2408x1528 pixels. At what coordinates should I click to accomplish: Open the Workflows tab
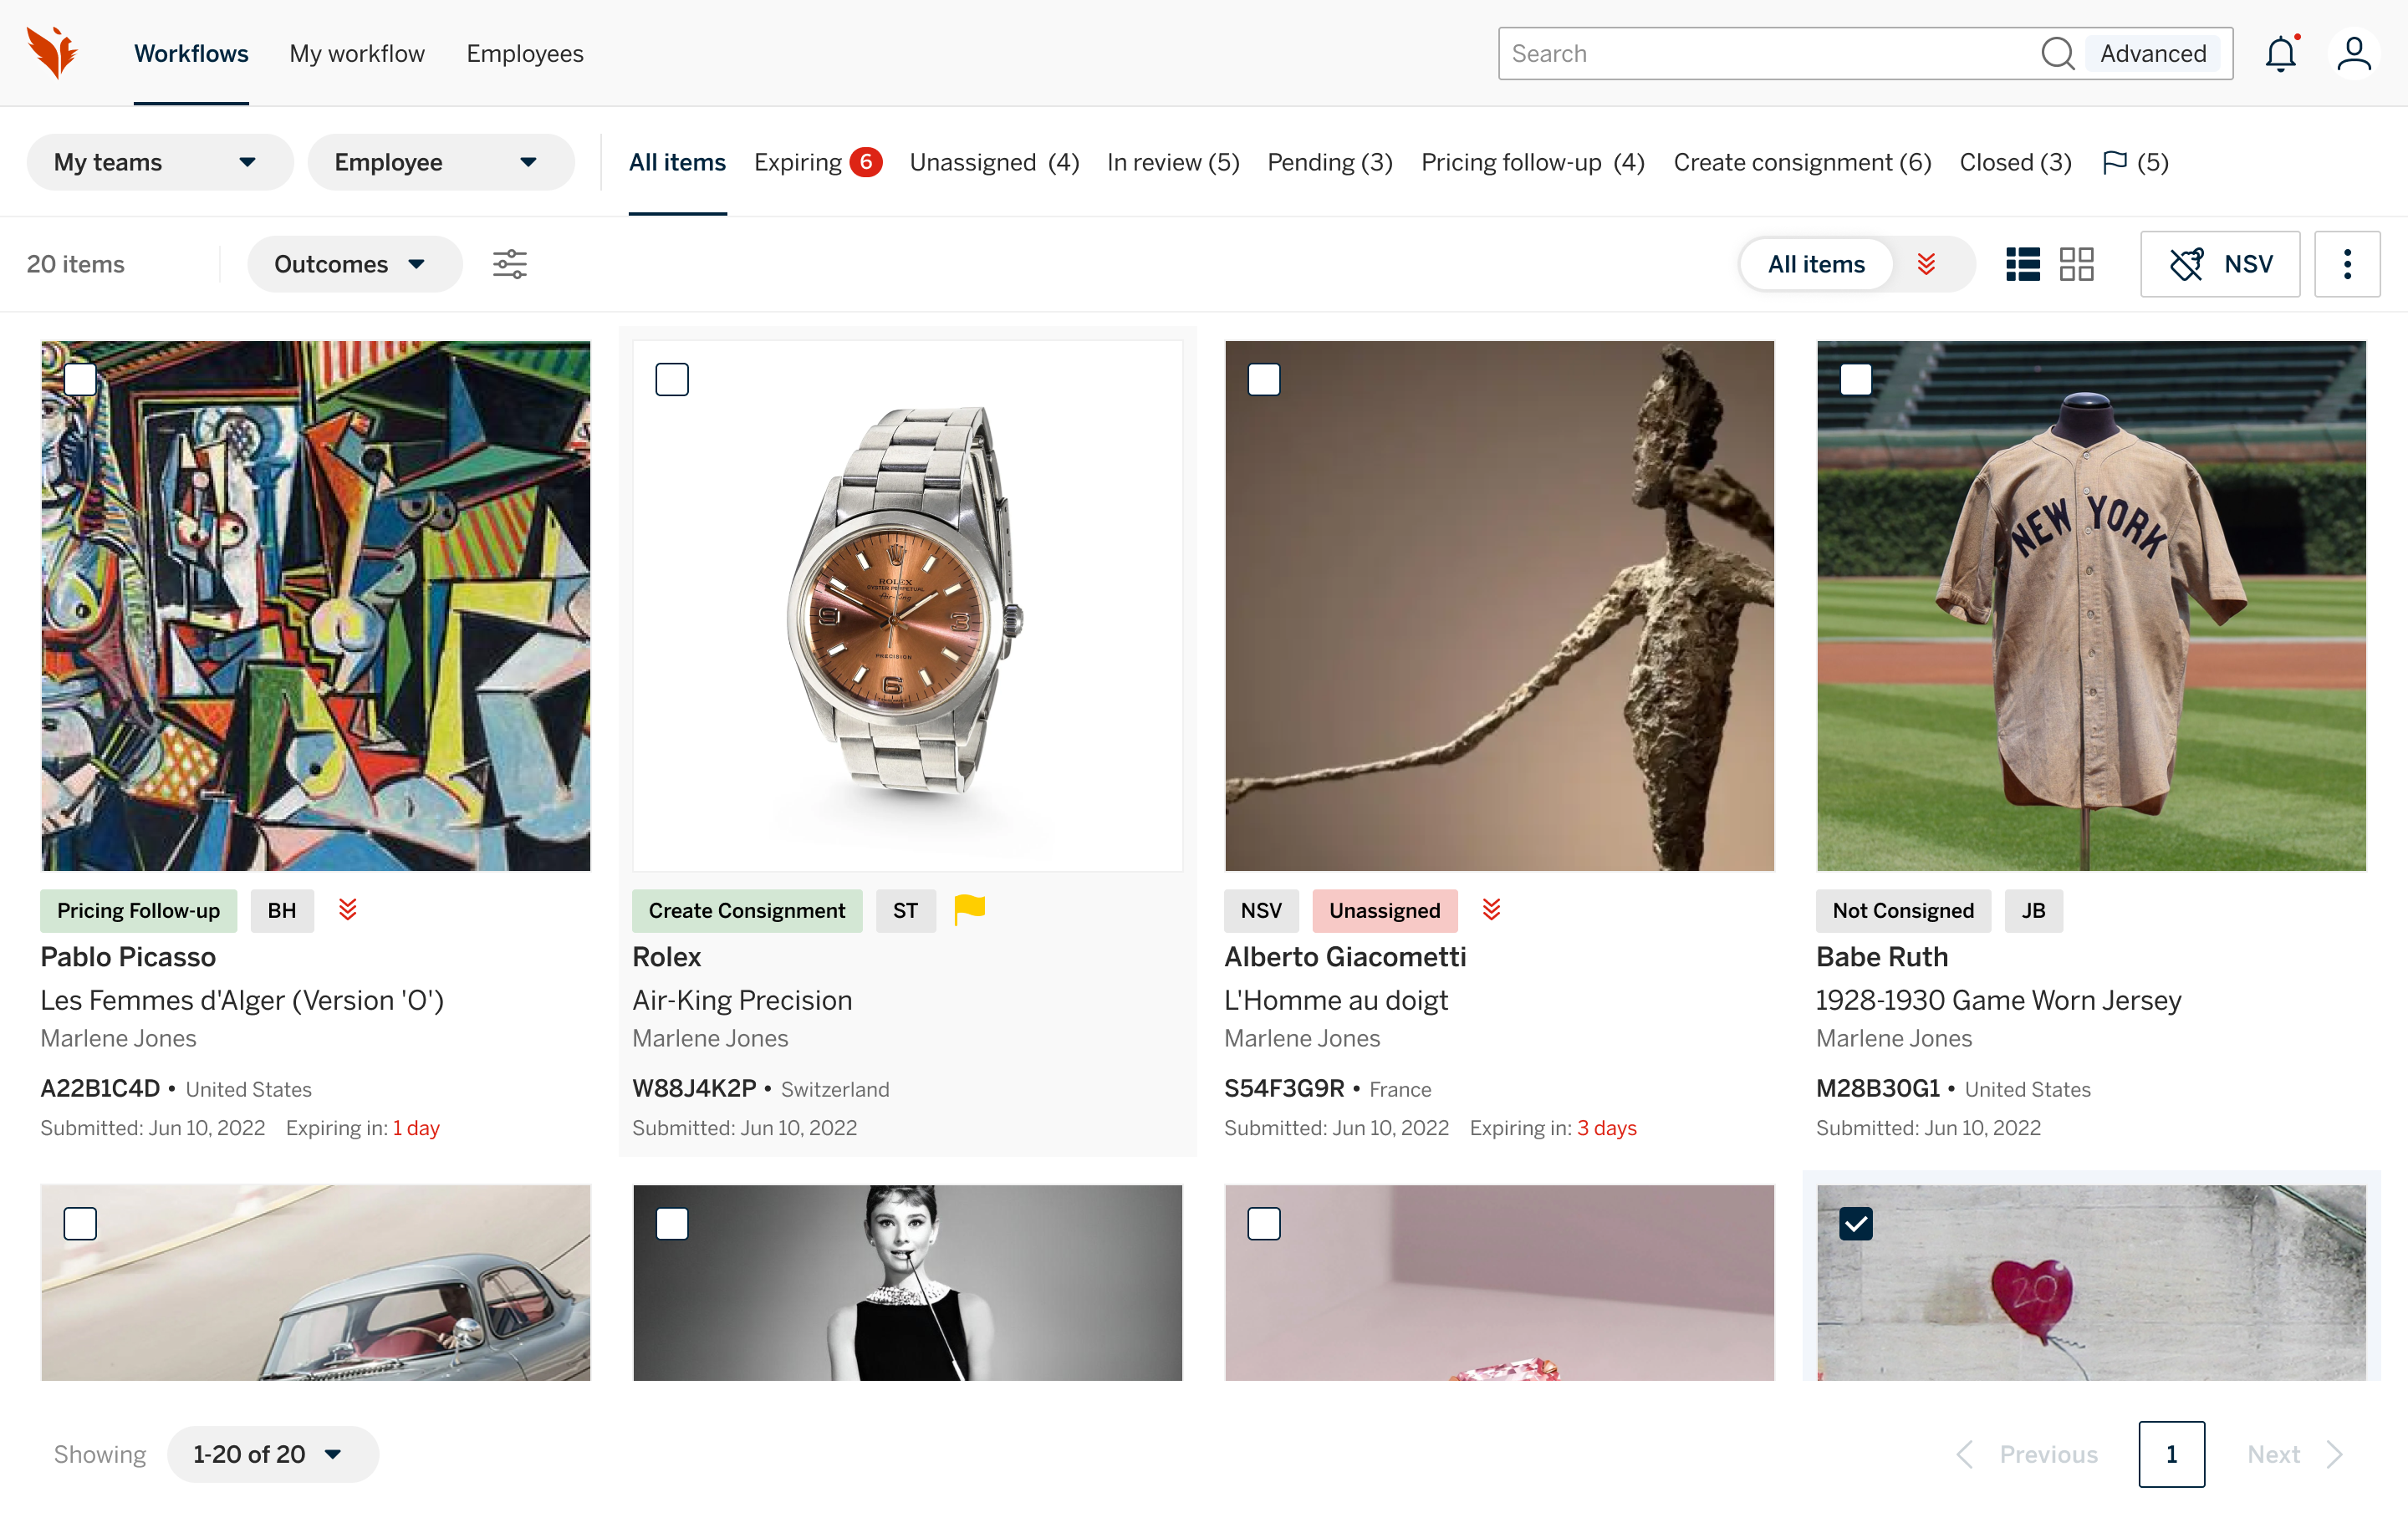[191, 53]
